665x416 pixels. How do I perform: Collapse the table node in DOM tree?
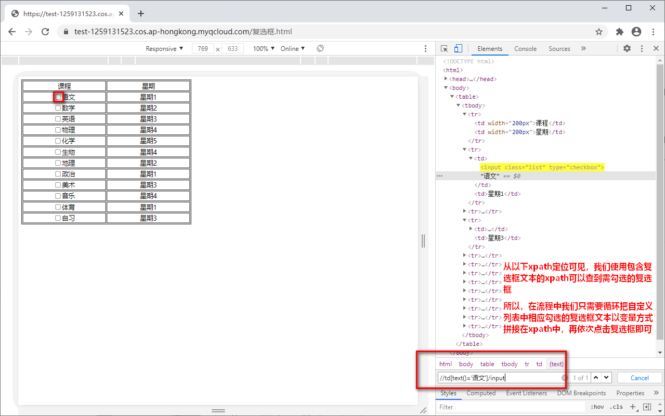(452, 97)
